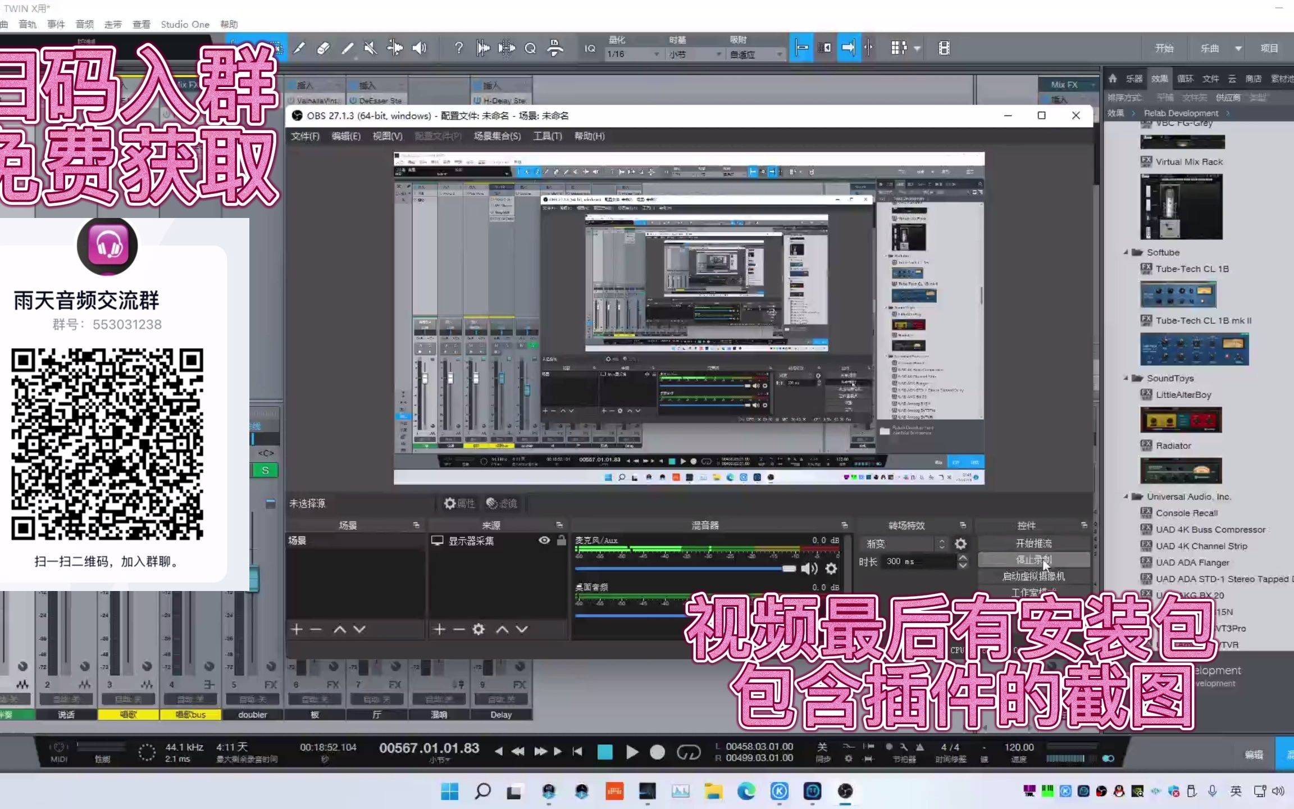Open the OBS transition type 渐变 dropdown
The height and width of the screenshot is (809, 1294).
click(904, 544)
